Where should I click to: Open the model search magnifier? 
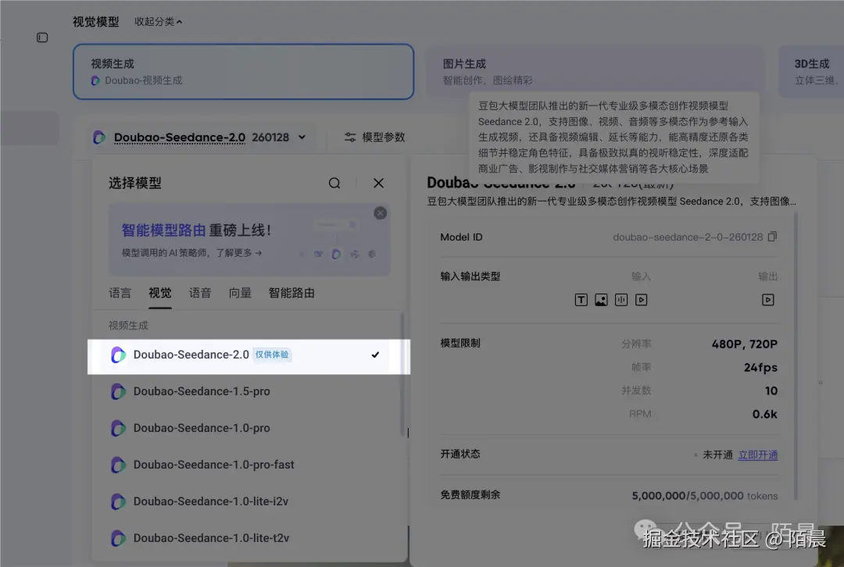pos(334,183)
